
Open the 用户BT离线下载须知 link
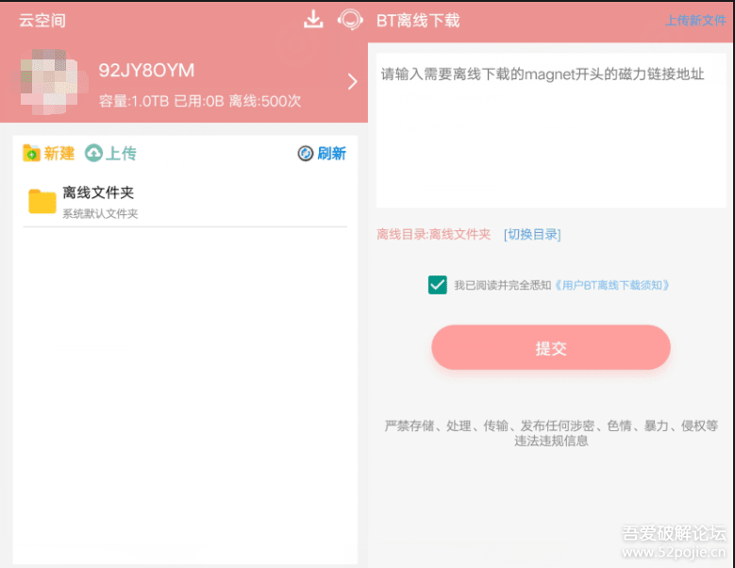611,285
